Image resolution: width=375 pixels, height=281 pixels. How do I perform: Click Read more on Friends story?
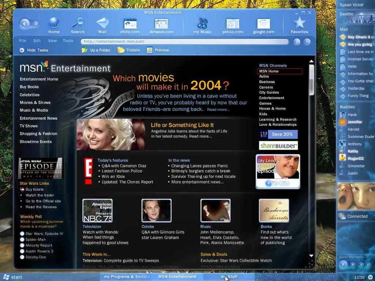point(218,109)
